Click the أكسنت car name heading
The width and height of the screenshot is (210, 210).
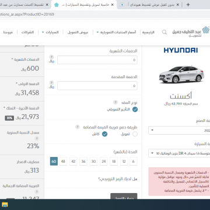pos(181,96)
